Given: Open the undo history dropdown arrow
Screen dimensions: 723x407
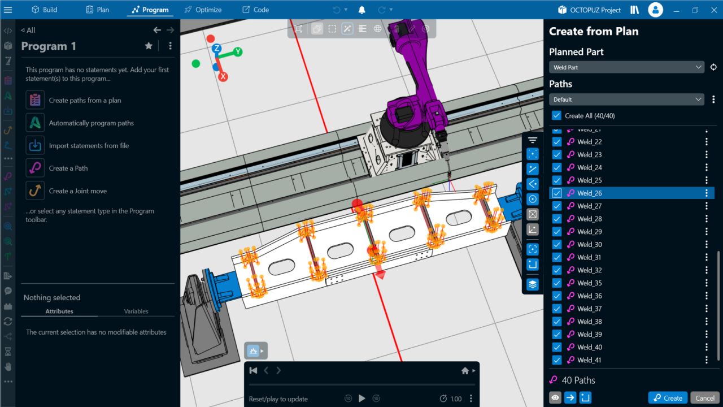Looking at the screenshot, I should coord(346,10).
